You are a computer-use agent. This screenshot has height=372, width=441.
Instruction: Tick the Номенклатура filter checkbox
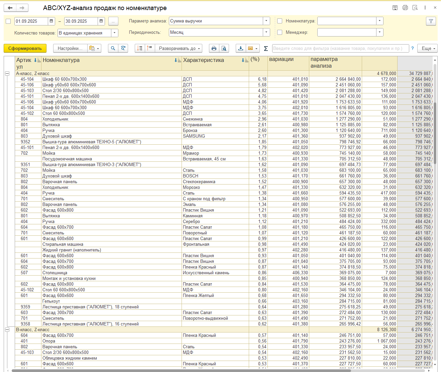(280, 21)
